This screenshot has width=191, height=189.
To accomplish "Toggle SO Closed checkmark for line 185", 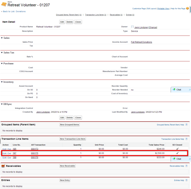I will click(x=177, y=149).
